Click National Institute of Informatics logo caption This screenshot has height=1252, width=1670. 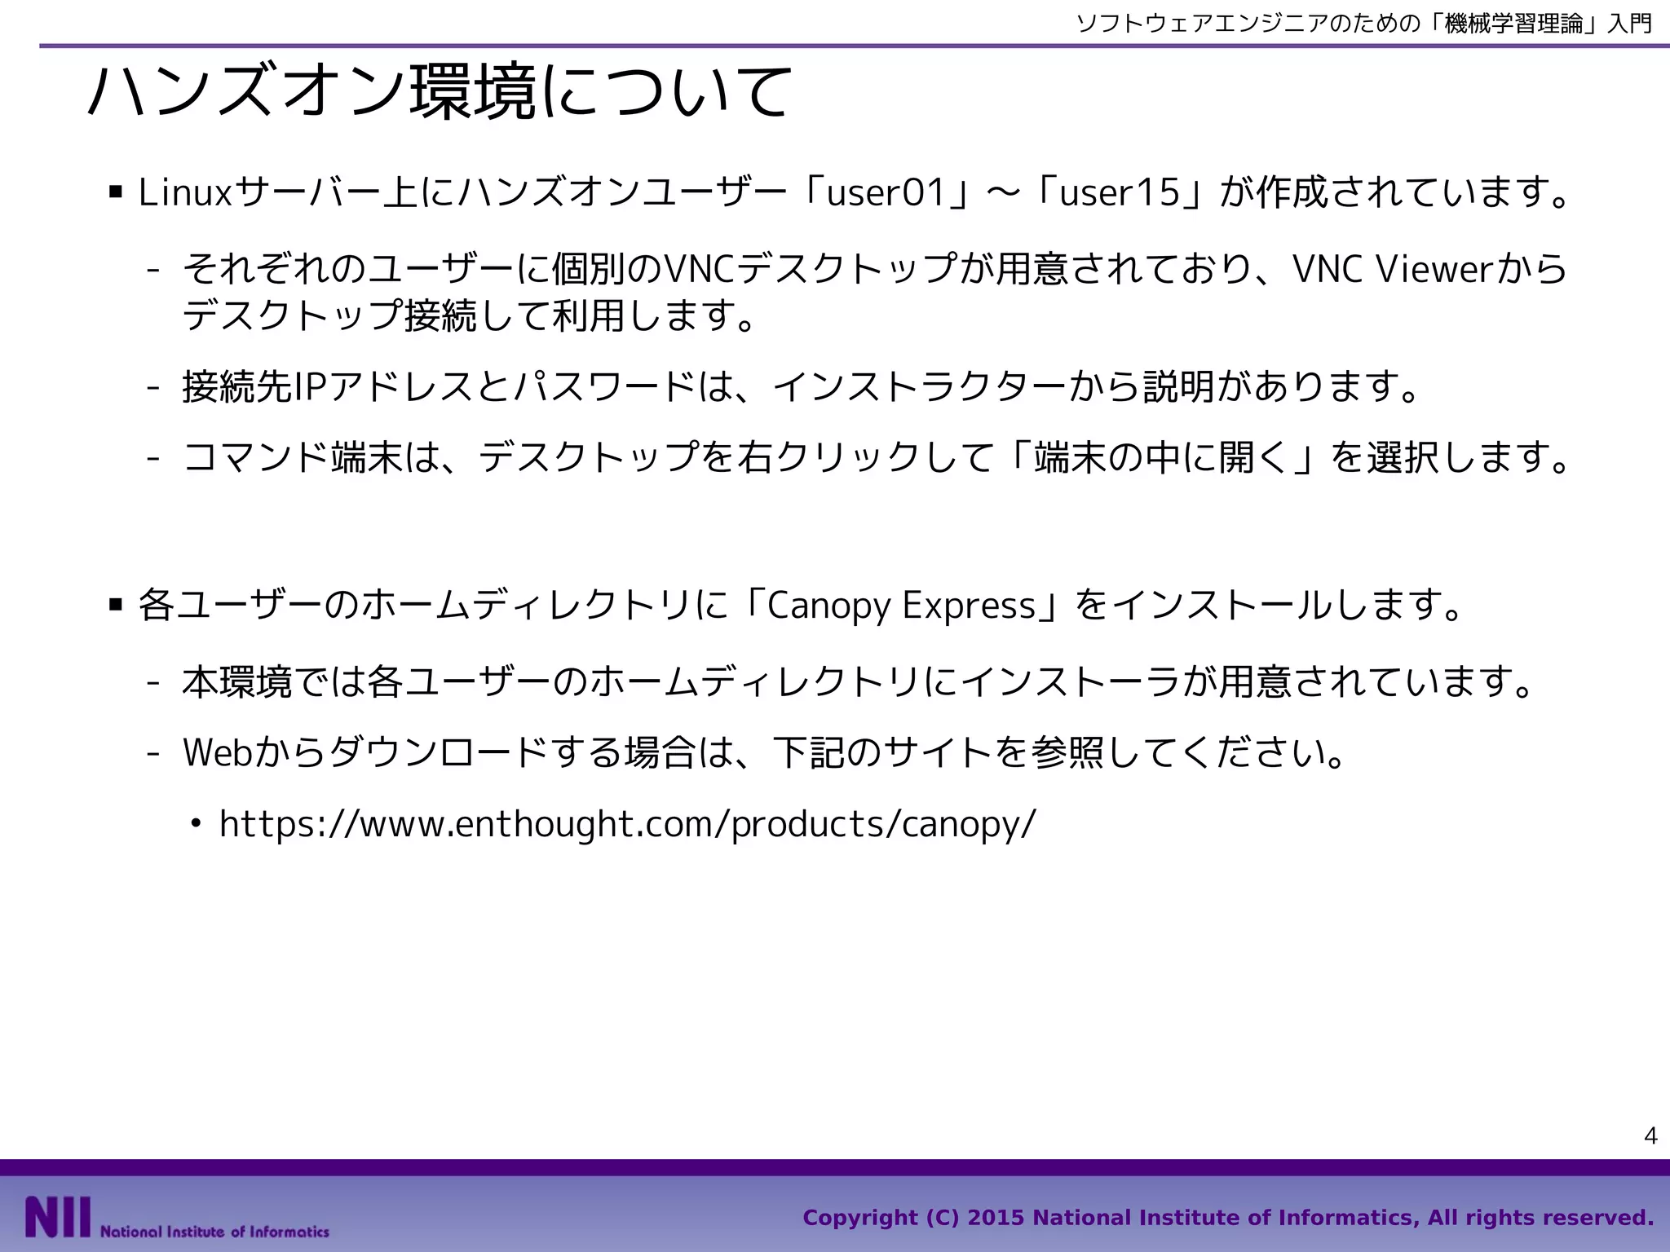click(214, 1231)
